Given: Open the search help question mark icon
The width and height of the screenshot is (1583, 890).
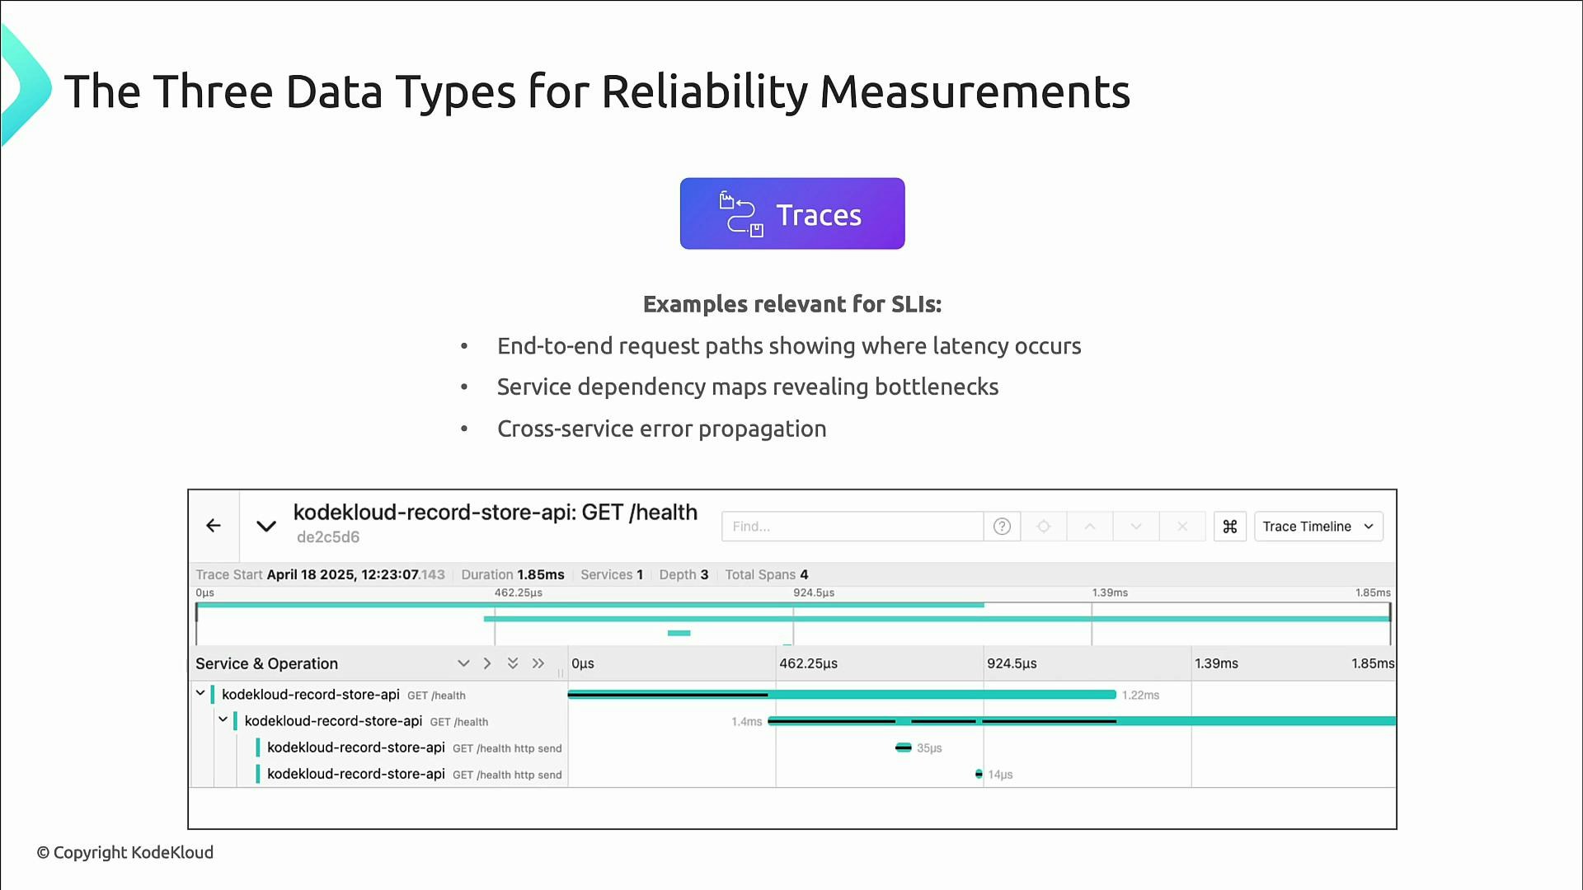Looking at the screenshot, I should pos(1002,526).
